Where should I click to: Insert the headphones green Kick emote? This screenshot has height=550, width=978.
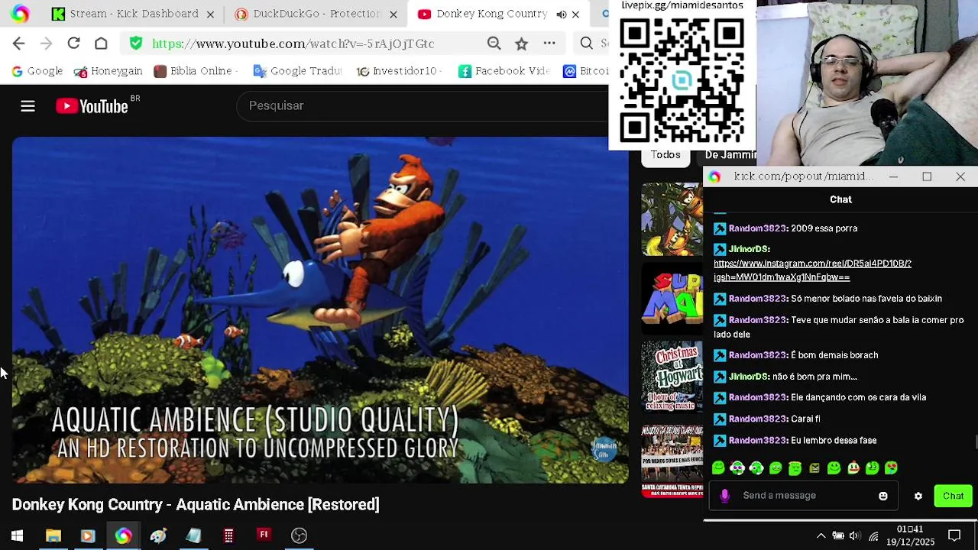pos(737,468)
